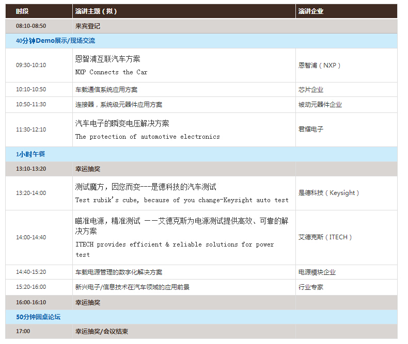Click the 演讲企业 column header
The height and width of the screenshot is (344, 408).
pos(311,11)
